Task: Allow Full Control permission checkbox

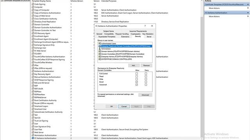Action: (x=137, y=73)
